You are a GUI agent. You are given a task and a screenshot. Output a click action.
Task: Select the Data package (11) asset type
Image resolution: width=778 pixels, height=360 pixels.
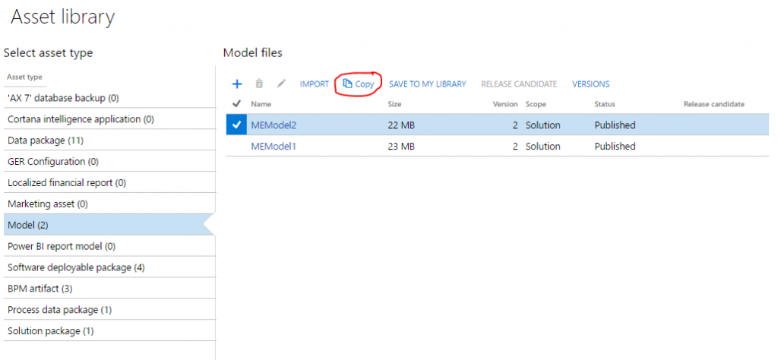coord(44,141)
